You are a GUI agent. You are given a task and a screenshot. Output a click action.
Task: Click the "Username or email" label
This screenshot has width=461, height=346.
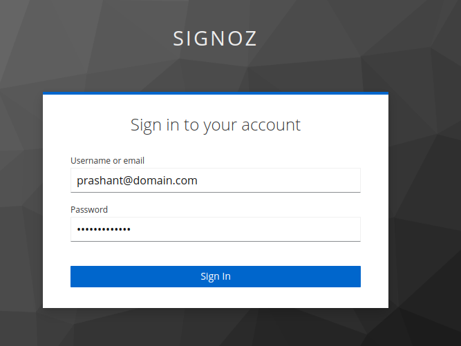click(107, 160)
